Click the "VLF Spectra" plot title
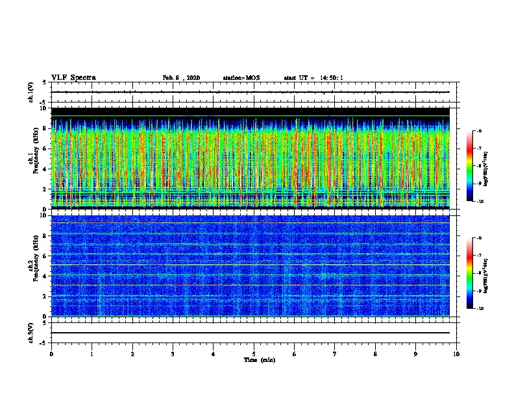 [x=73, y=78]
